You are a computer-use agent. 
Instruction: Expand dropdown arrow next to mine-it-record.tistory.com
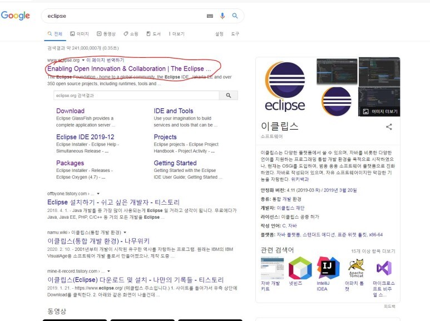coord(108,271)
